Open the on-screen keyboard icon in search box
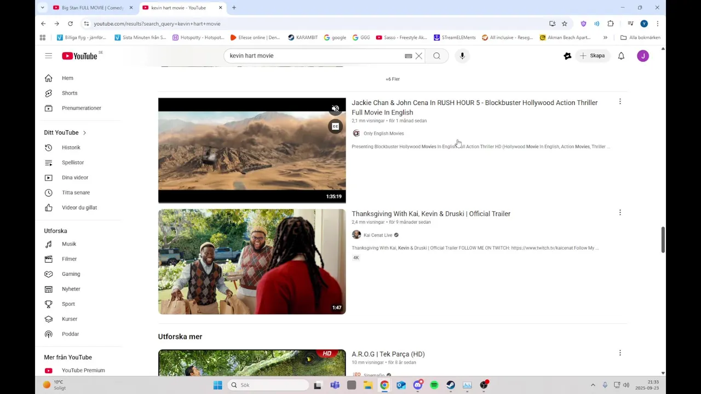Viewport: 701px width, 394px height. (409, 56)
